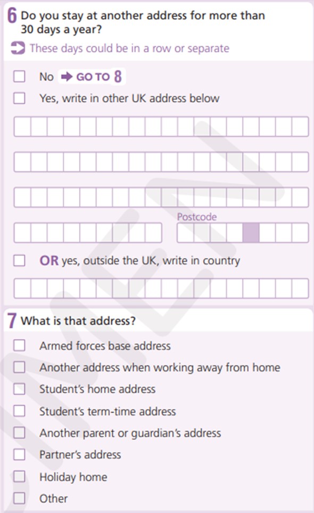Tick the No checkbox for question 6

(x=19, y=77)
